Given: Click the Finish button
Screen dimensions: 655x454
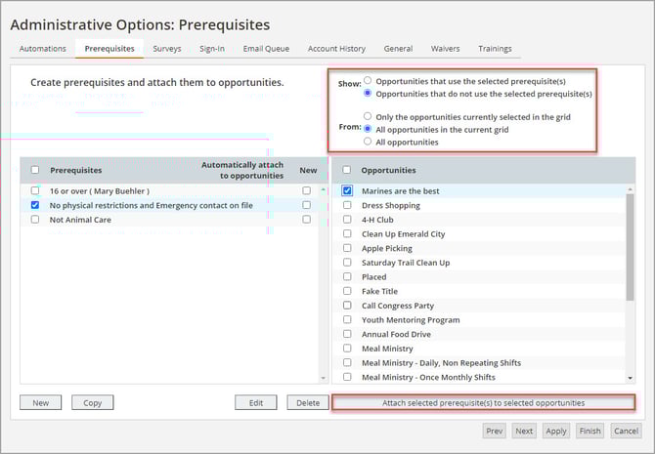Looking at the screenshot, I should [589, 431].
